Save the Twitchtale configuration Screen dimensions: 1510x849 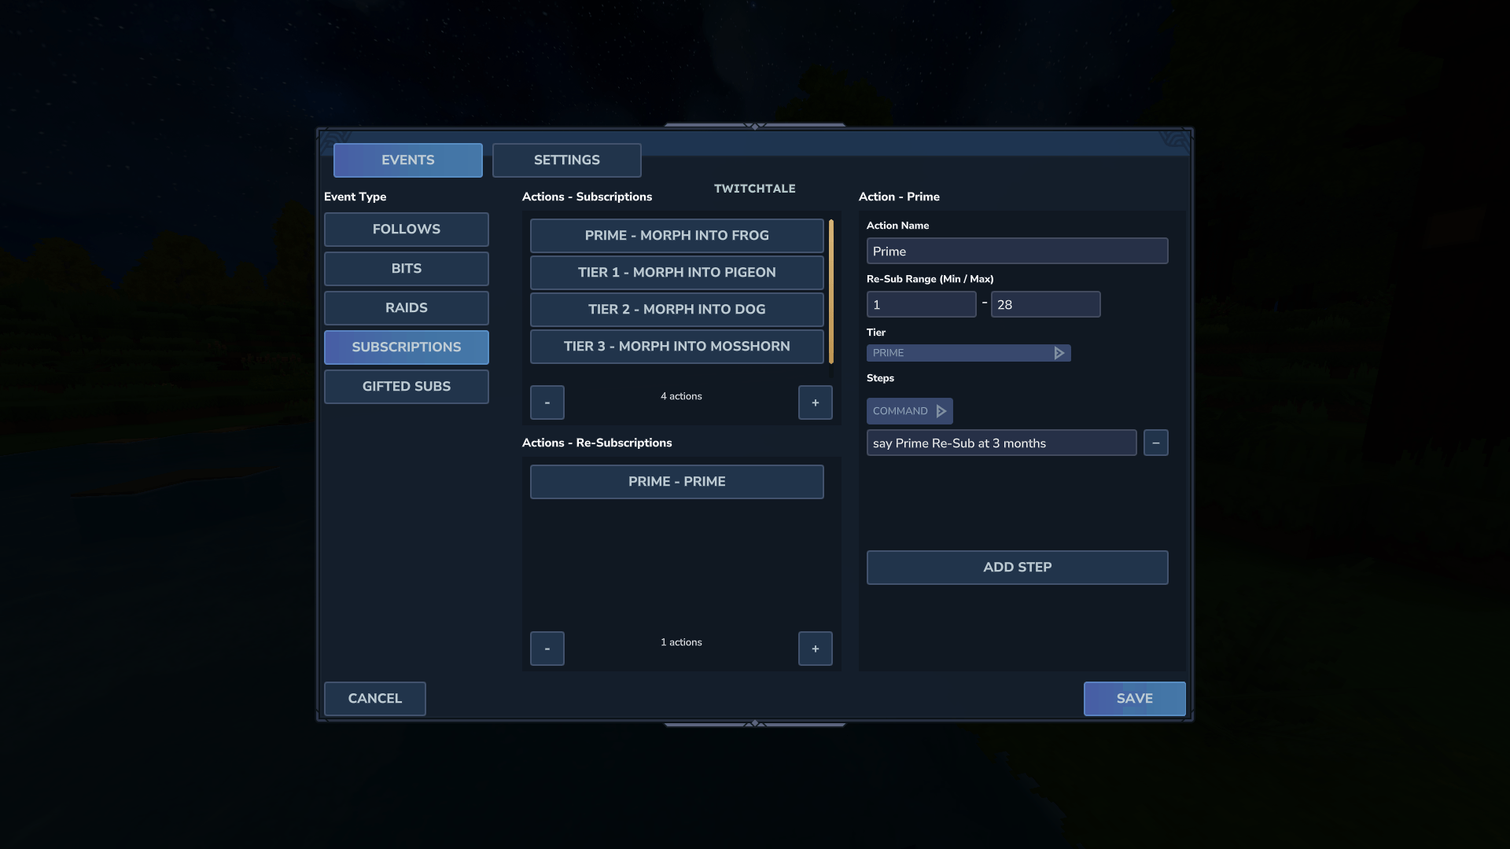click(1134, 699)
